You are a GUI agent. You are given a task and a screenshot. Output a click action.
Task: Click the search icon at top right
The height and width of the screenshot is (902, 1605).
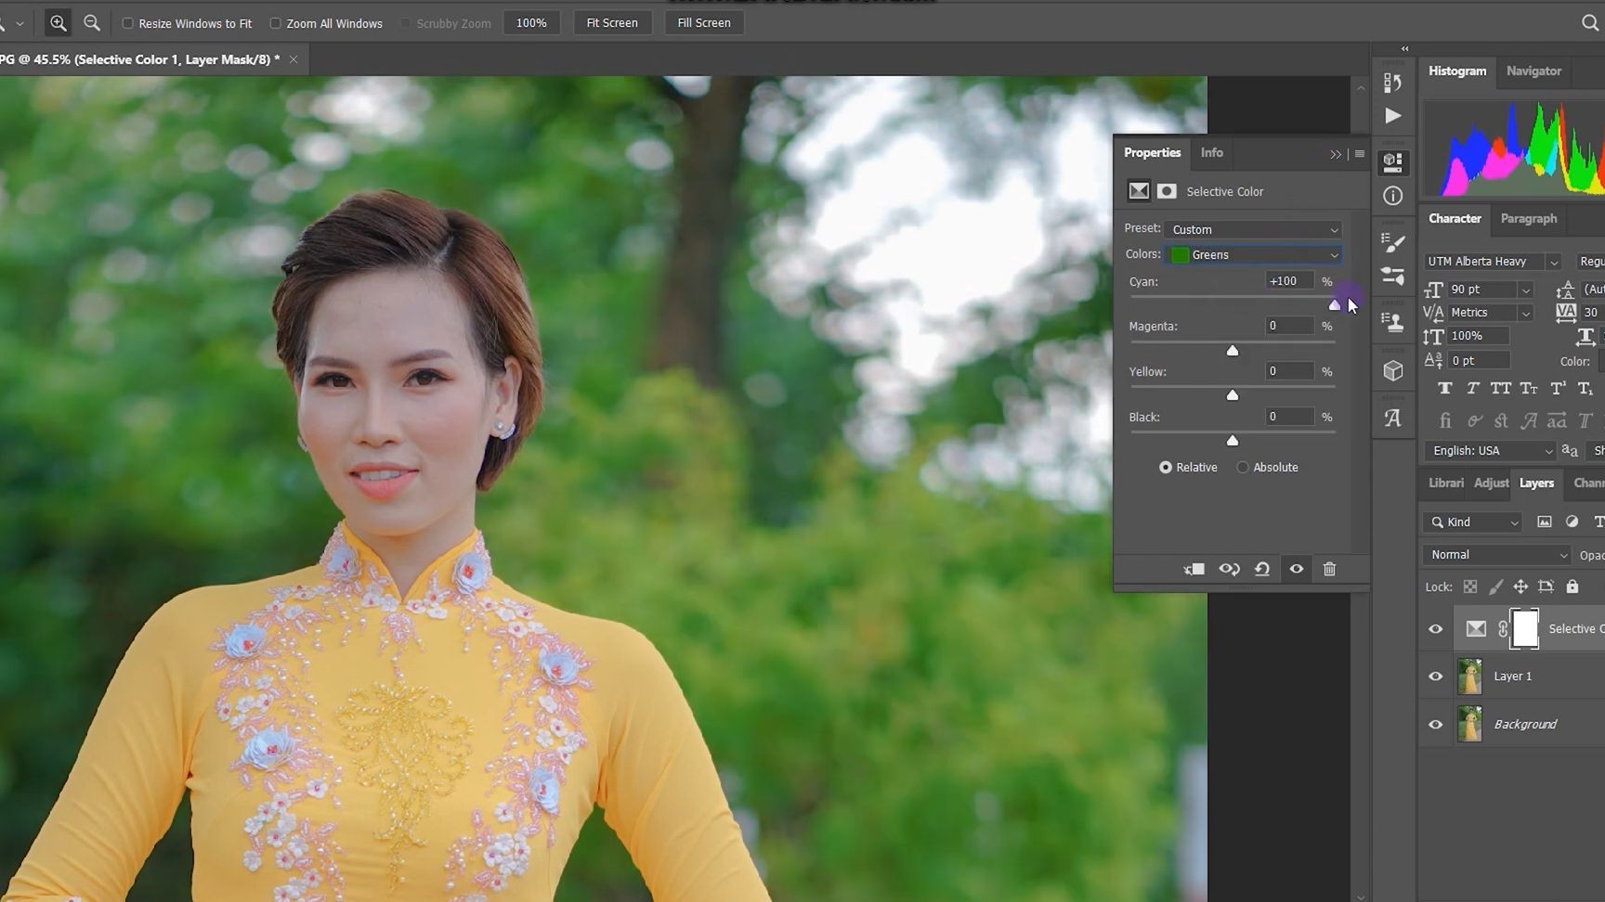coord(1589,23)
